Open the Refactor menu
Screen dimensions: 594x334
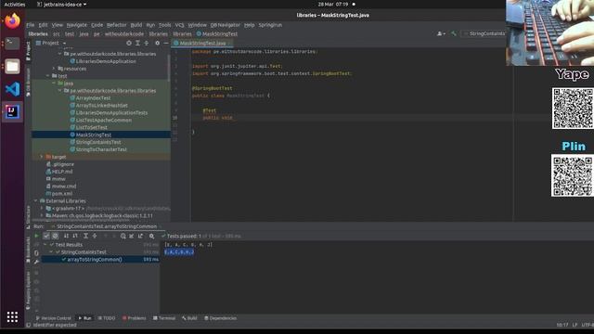(x=116, y=25)
